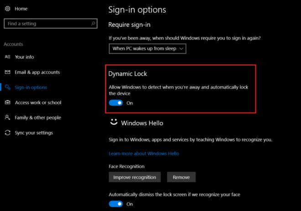Click the Face Recognition label
This screenshot has width=301, height=211.
[x=126, y=166]
